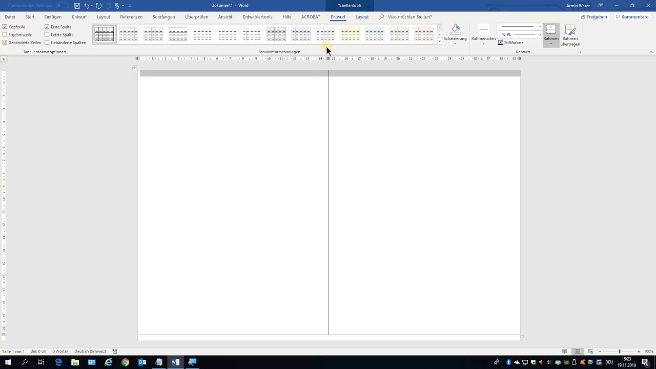Open Rahmenarten border styles
The width and height of the screenshot is (656, 369).
click(x=483, y=35)
